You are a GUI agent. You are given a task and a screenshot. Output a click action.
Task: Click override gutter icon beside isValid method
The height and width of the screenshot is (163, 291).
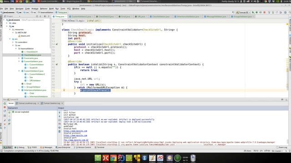coord(57,64)
